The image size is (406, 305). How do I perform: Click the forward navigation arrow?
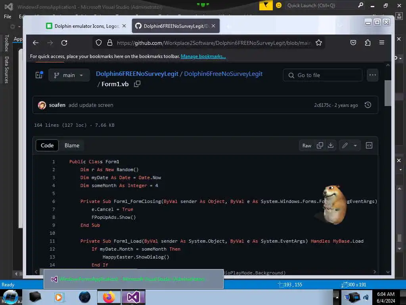click(50, 43)
